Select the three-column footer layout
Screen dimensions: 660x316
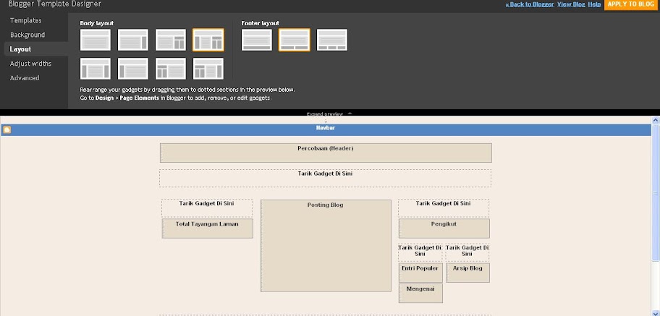click(332, 40)
